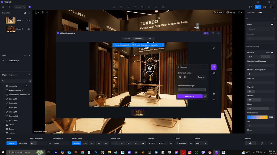
Task: Expand the first Group tree item
Action: 4,125
